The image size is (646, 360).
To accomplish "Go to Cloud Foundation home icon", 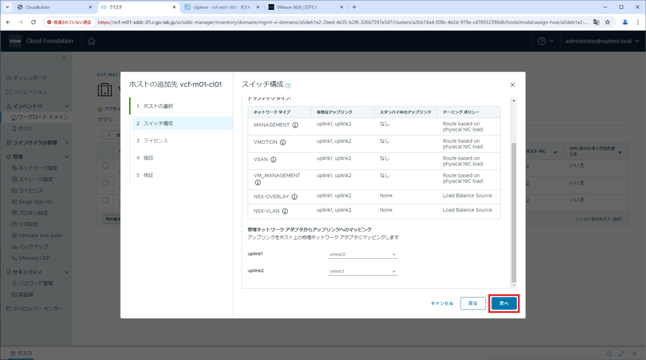I will (92, 41).
